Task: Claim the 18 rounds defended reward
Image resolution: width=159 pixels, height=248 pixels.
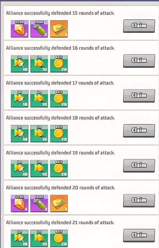Action: [x=139, y=131]
